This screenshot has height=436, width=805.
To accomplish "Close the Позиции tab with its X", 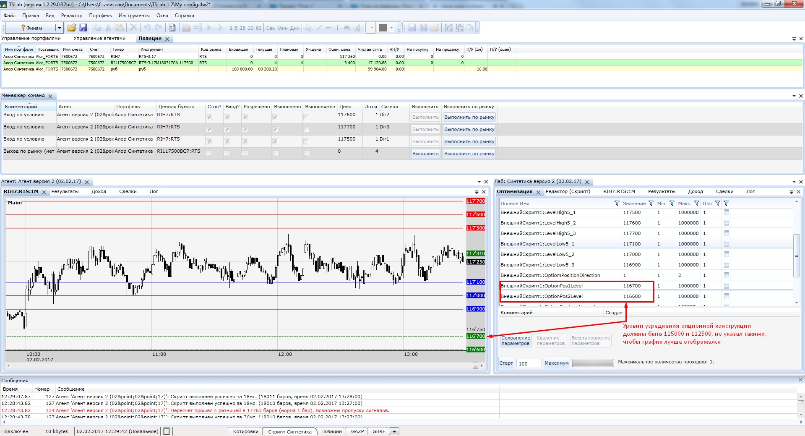I will pos(167,39).
